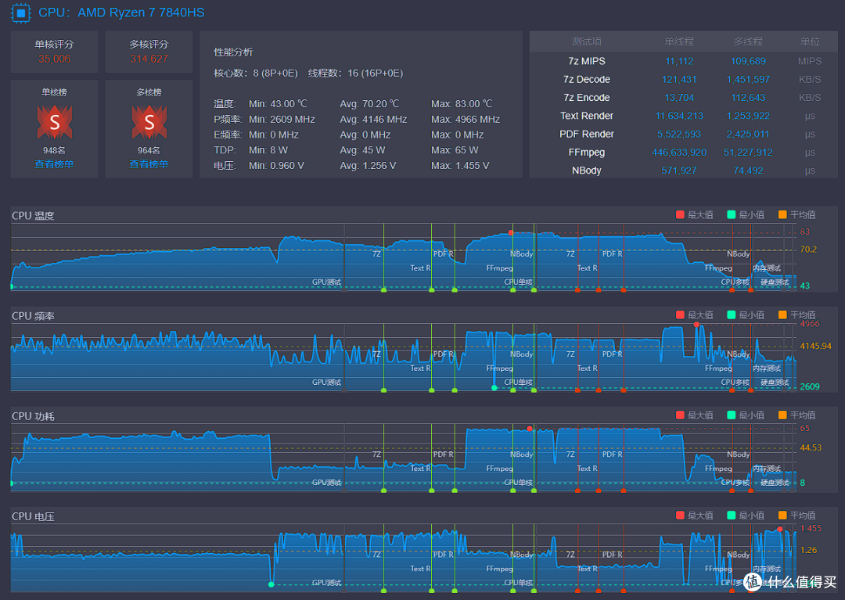Viewport: 845px width, 600px height.
Task: Click the single-core S rank badge
Action: tap(55, 122)
